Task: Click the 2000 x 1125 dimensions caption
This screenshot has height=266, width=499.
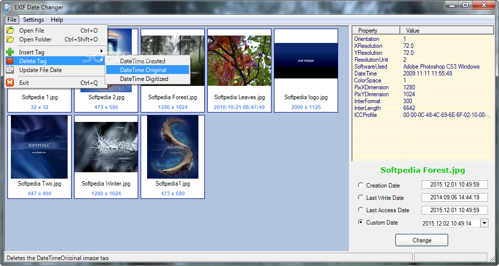Action: point(306,107)
